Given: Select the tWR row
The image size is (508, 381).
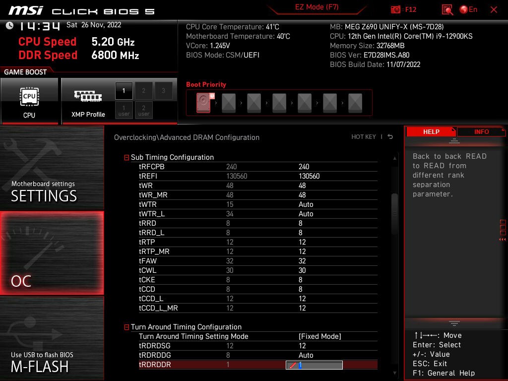Looking at the screenshot, I should pyautogui.click(x=258, y=186).
